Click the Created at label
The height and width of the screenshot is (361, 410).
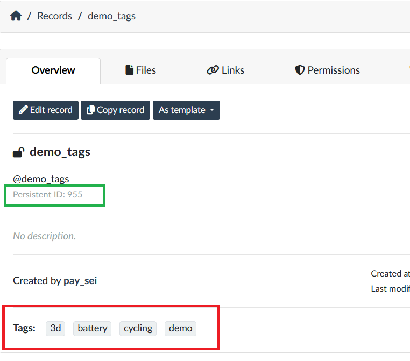coord(390,274)
